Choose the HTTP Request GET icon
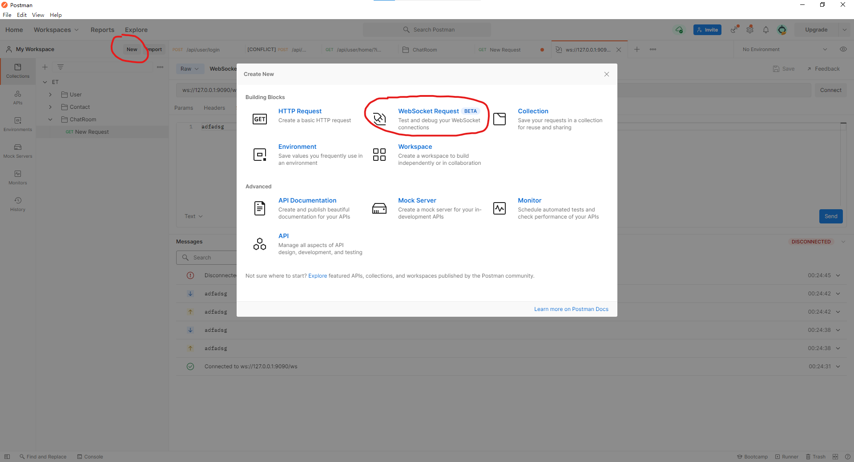Viewport: 854px width, 462px height. click(x=260, y=119)
